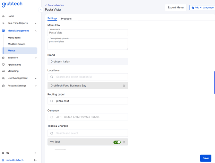Click the Applications monitor icon
Viewport: 215px width, 163px height.
coord(3,65)
